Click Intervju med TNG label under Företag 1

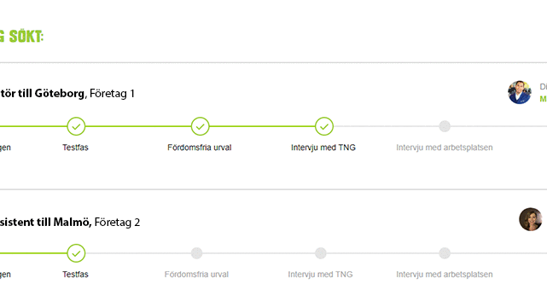pyautogui.click(x=323, y=148)
